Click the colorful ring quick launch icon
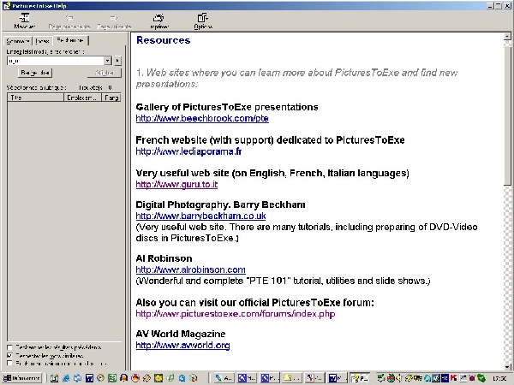Viewport: 514px width, 385px height. [x=100, y=378]
